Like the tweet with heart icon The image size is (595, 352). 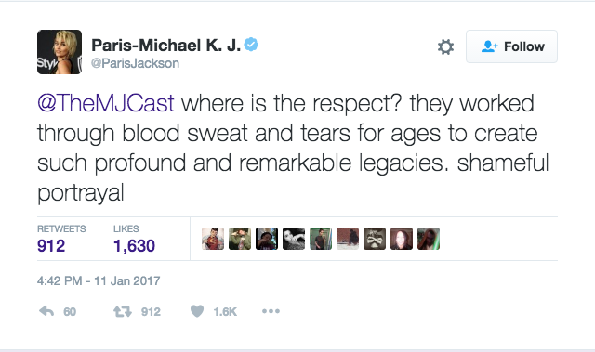(197, 311)
